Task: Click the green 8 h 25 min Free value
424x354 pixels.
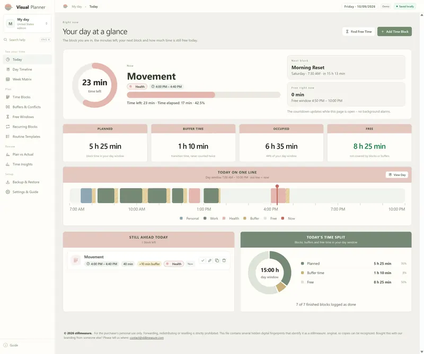Action: 369,147
